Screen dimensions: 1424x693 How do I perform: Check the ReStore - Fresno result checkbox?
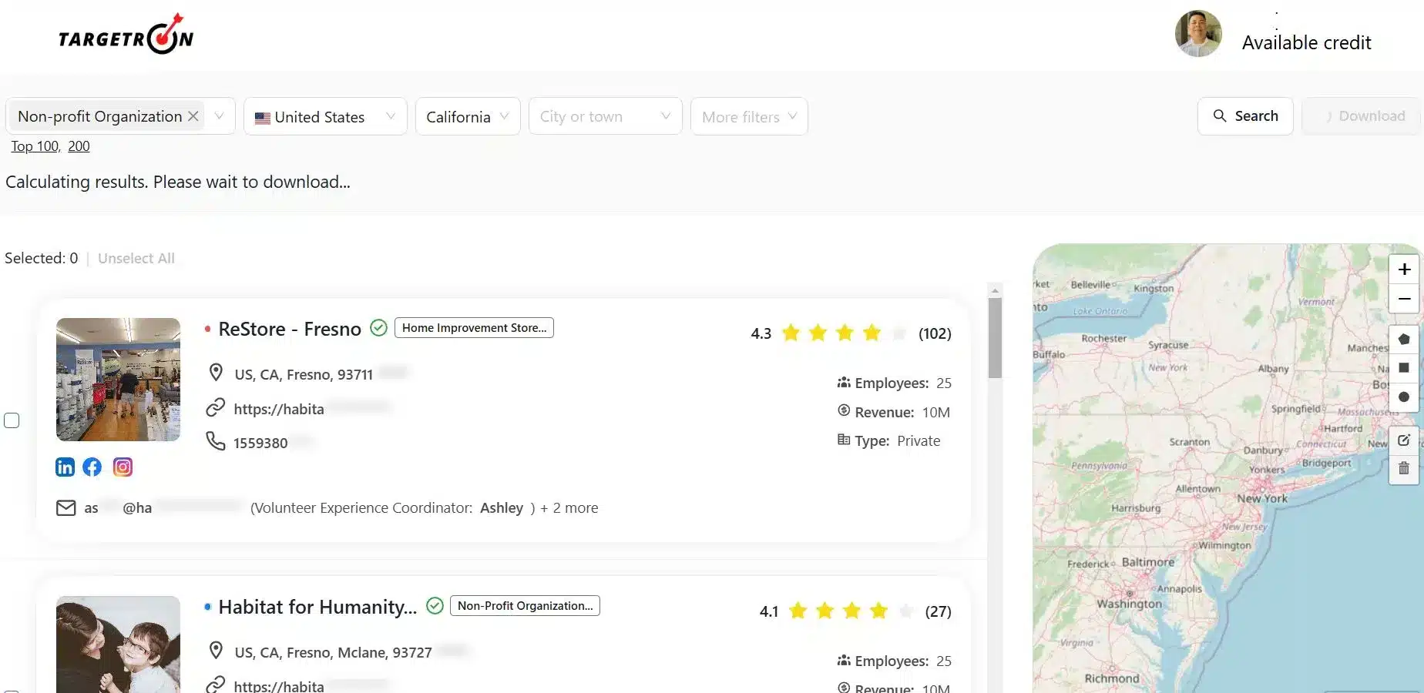click(x=12, y=420)
